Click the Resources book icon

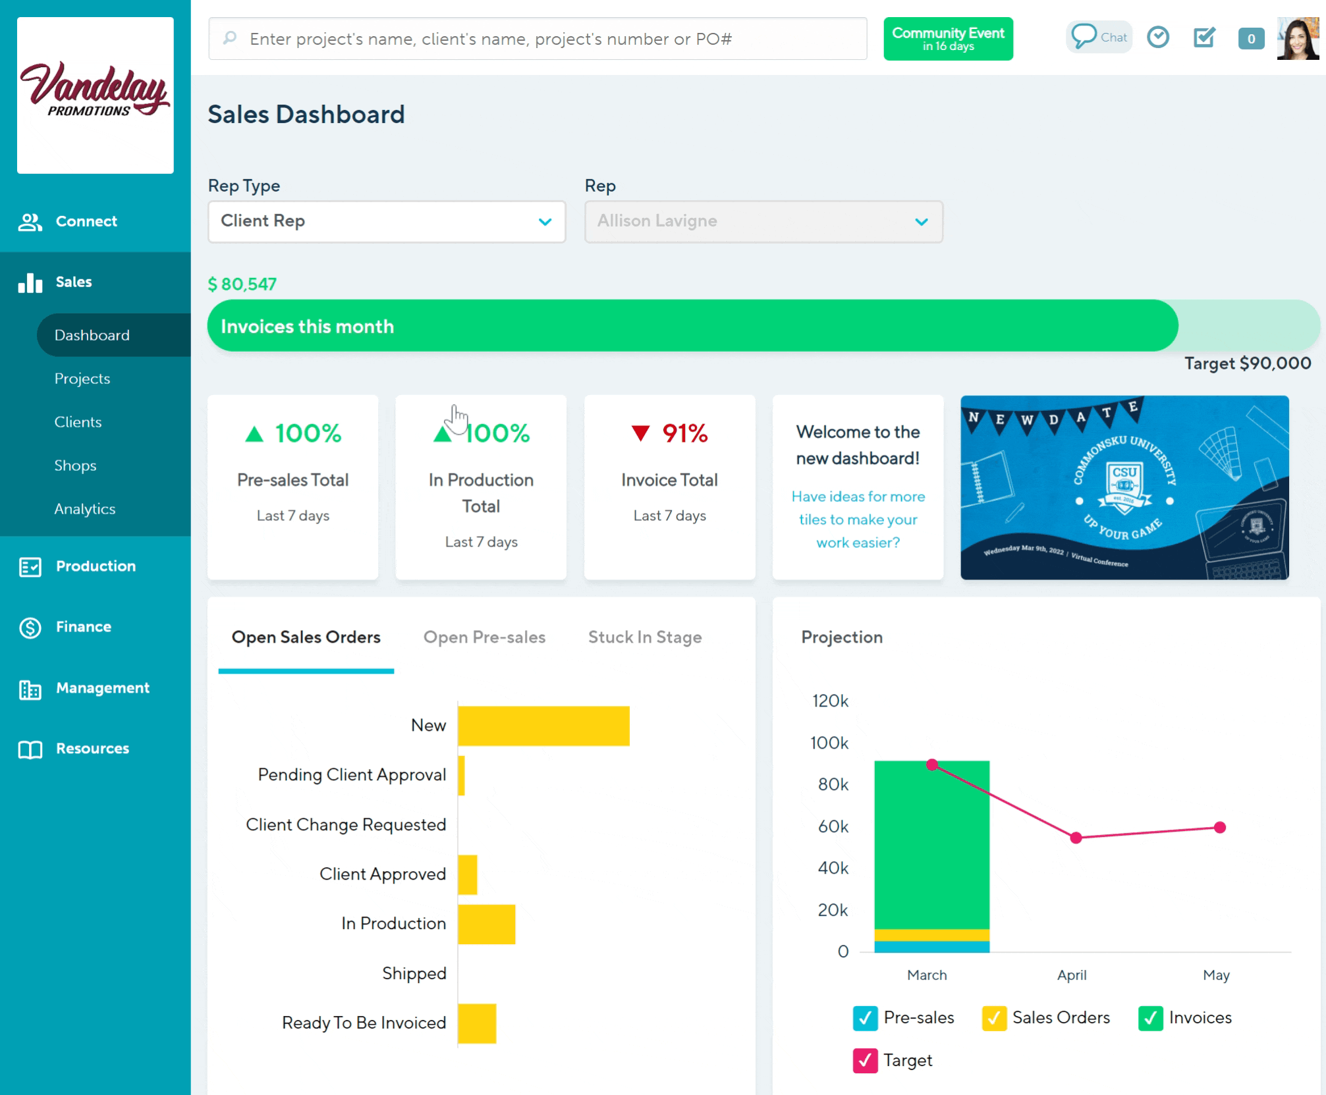click(x=30, y=749)
